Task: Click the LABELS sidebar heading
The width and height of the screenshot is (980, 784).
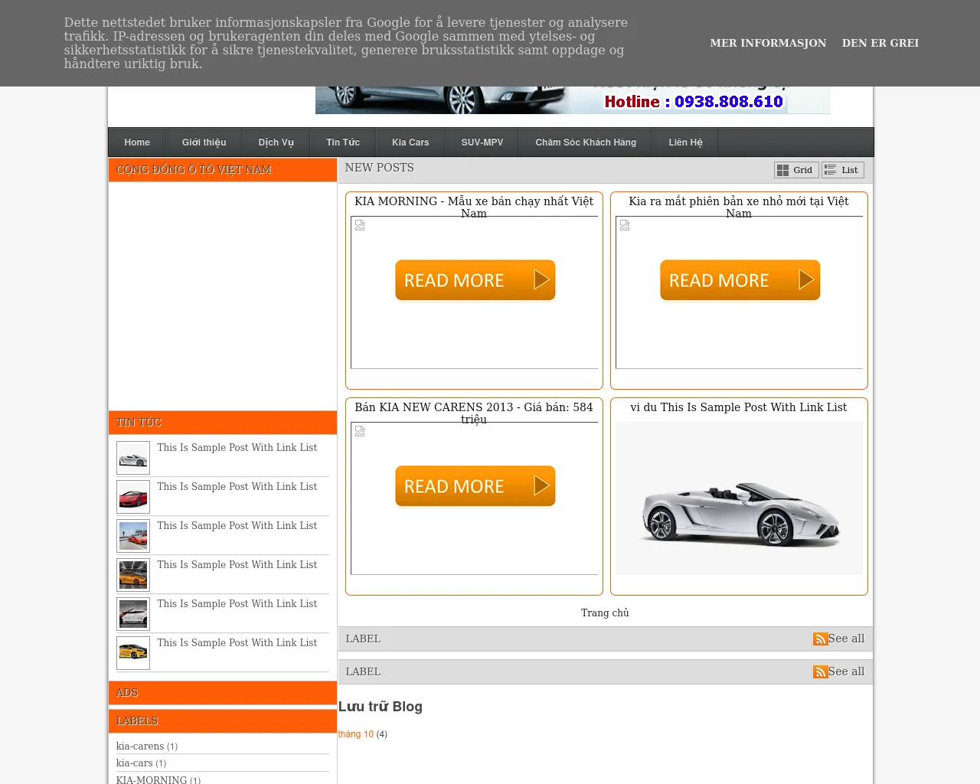Action: [137, 720]
